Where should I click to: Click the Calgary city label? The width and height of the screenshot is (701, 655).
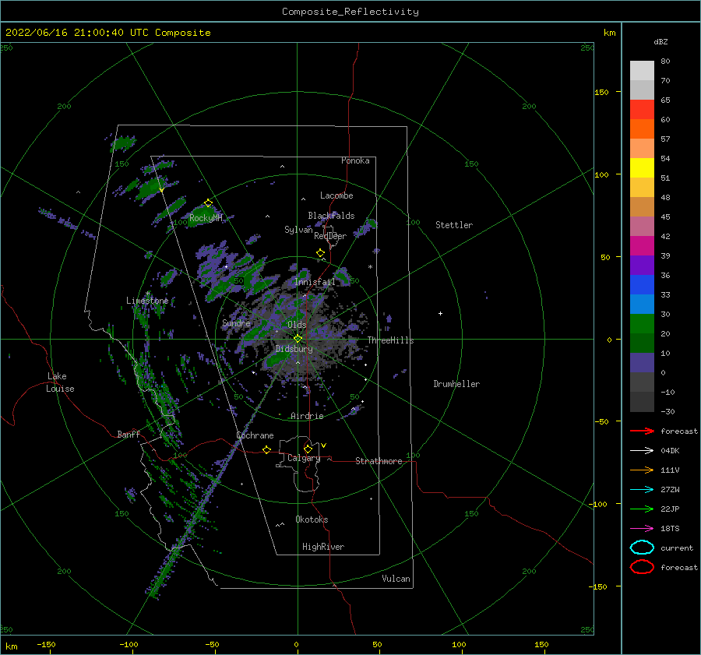[x=304, y=458]
